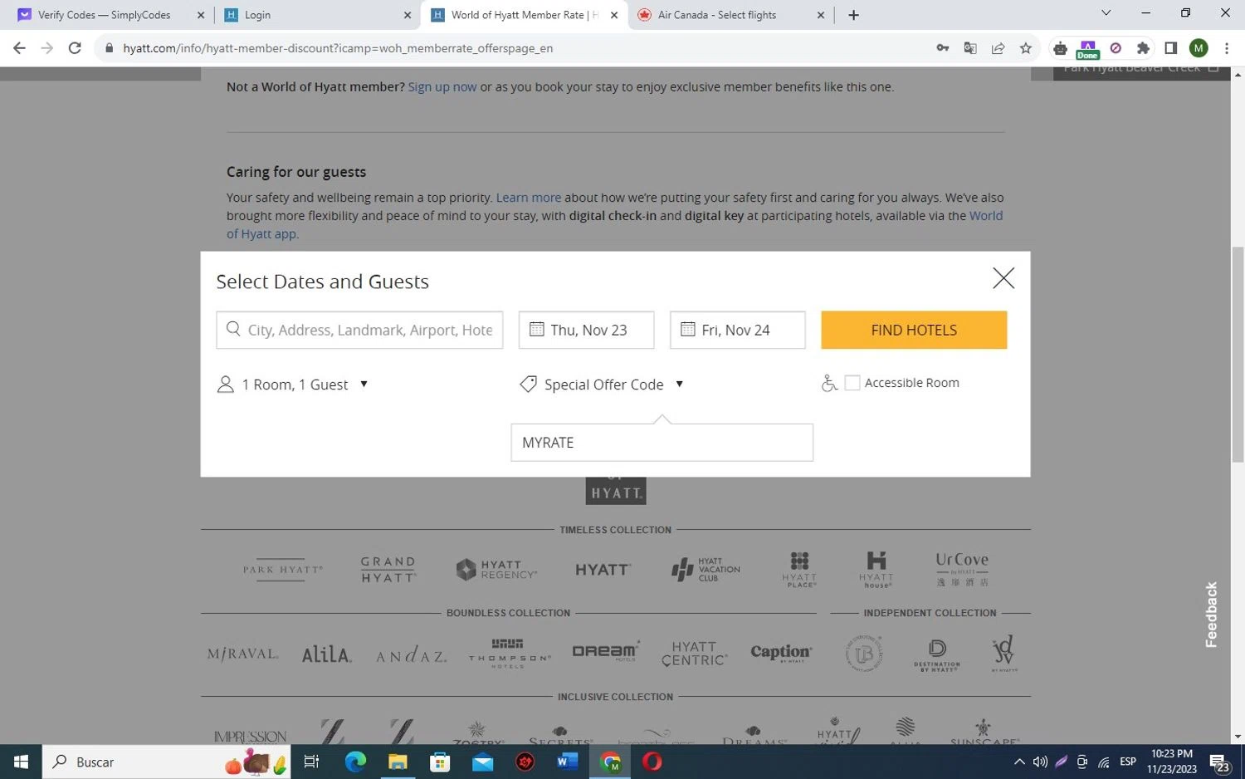Screen dimensions: 1245x779
Task: Go back to the previous page
Action: click(19, 48)
